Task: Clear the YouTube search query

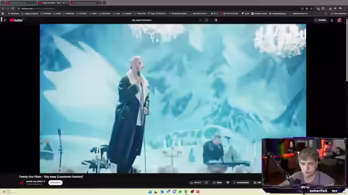Action: coord(201,20)
